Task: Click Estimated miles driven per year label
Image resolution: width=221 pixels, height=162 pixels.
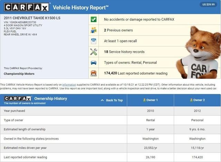Action: pyautogui.click(x=25, y=148)
